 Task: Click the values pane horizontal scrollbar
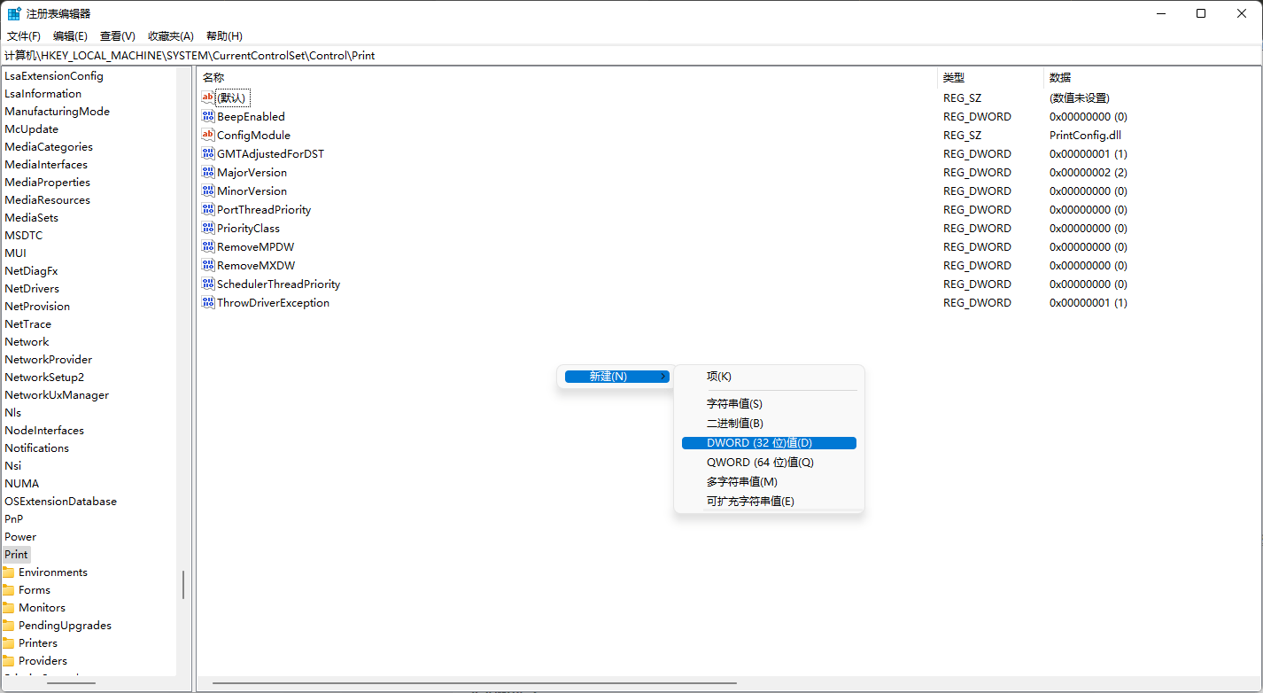pos(475,683)
